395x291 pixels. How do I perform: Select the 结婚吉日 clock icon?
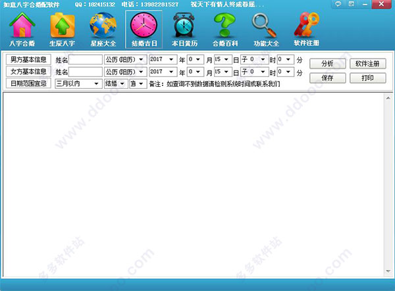click(x=144, y=30)
